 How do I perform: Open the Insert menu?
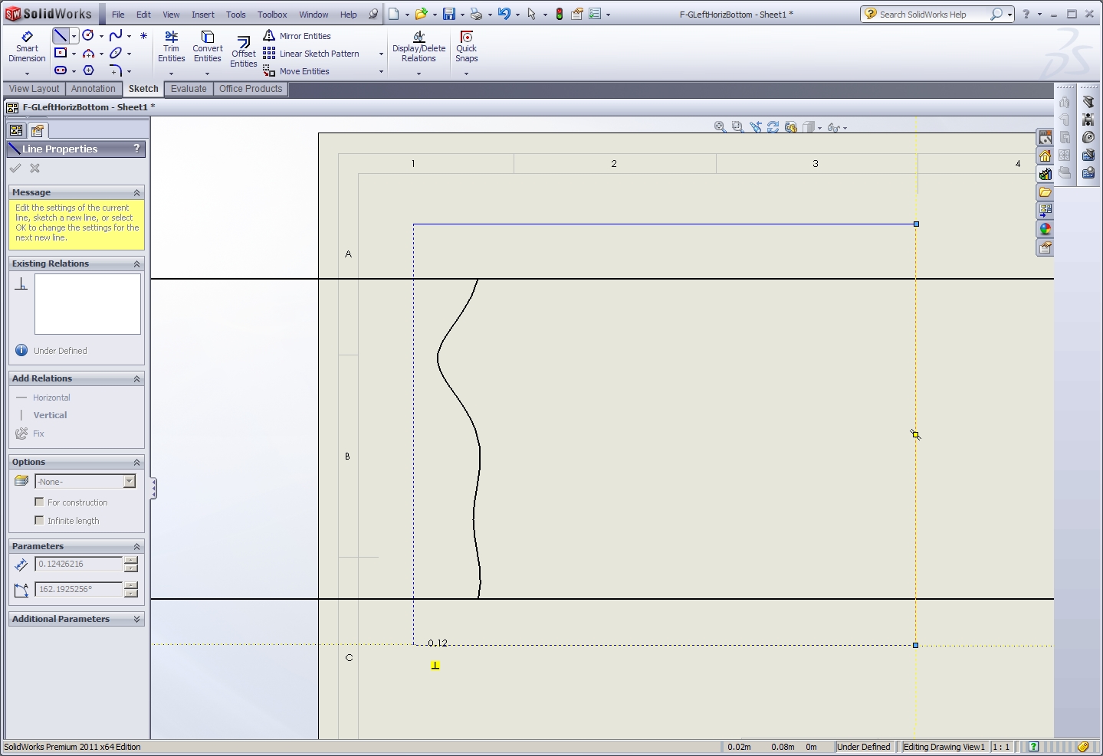(x=202, y=15)
